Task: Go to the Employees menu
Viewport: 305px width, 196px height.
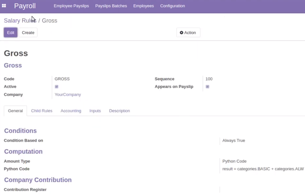Action: [143, 6]
